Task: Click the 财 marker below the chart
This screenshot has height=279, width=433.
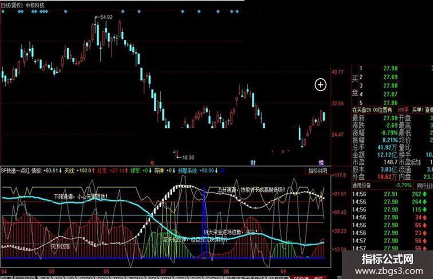Action: [x=252, y=163]
